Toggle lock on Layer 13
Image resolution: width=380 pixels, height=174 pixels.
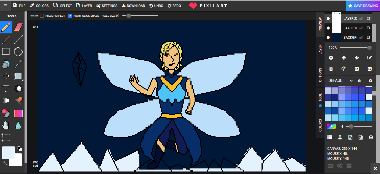pos(361,28)
